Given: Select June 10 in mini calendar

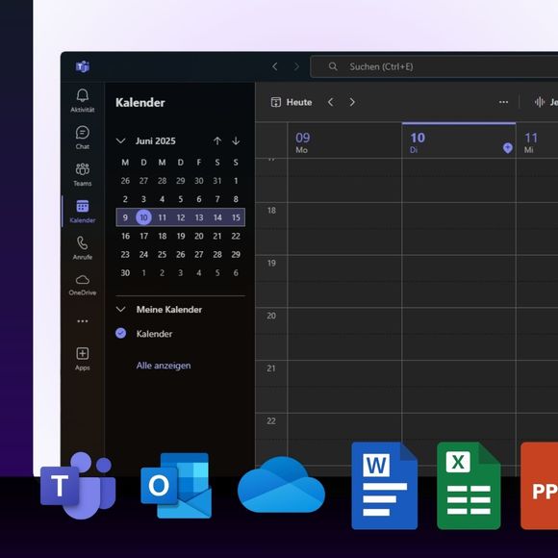Looking at the screenshot, I should [143, 217].
